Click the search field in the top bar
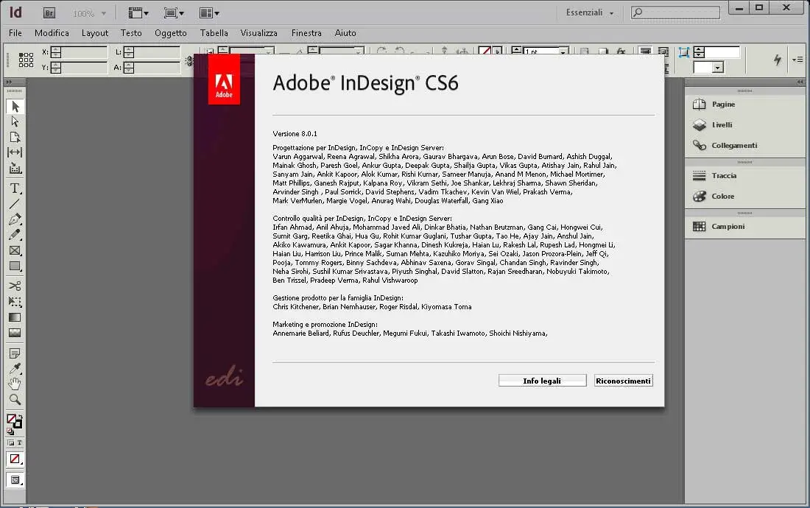 coord(676,13)
